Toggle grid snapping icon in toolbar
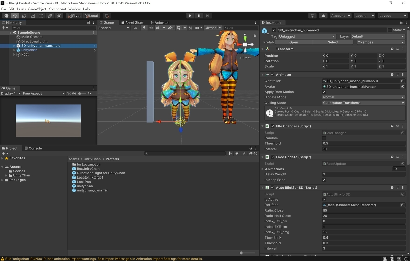Screen dimensions: 410x261 pyautogui.click(x=107, y=16)
